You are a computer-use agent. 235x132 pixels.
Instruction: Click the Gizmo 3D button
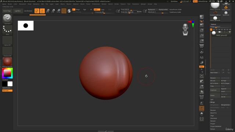(64, 11)
